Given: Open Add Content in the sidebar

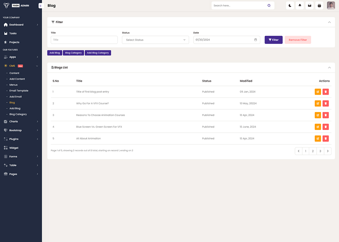Looking at the screenshot, I should (17, 79).
